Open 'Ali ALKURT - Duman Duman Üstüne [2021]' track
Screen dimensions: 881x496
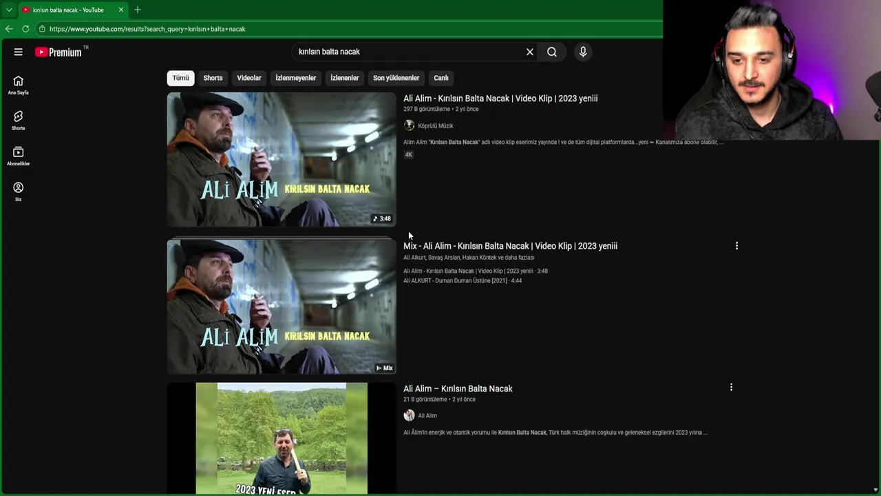click(x=463, y=281)
